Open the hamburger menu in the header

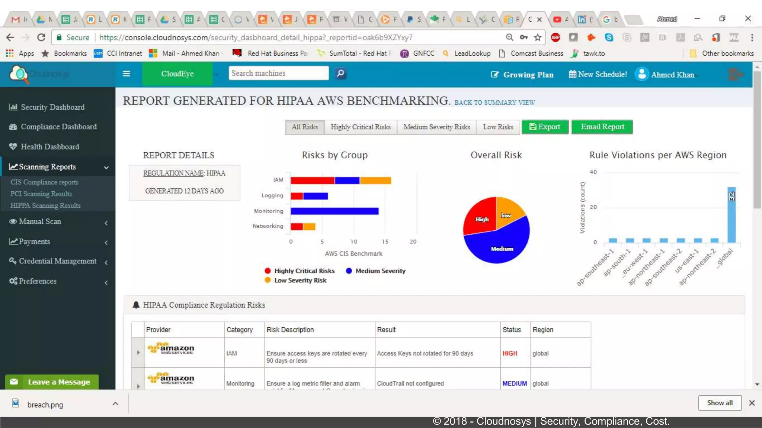click(126, 74)
